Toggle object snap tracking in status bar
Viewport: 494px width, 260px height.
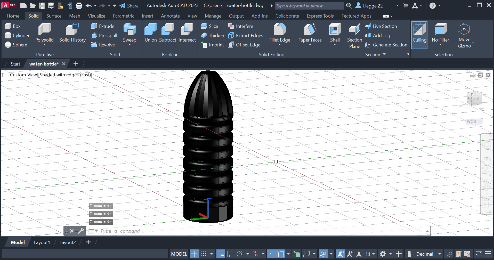(271, 254)
